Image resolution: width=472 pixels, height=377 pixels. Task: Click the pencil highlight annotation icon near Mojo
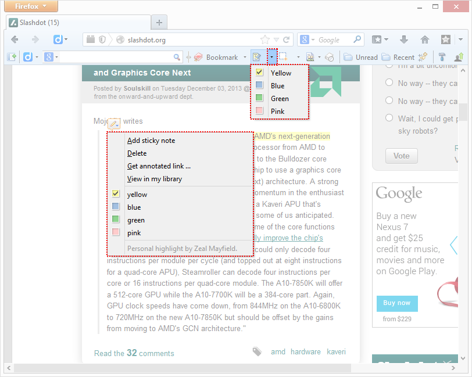(113, 124)
